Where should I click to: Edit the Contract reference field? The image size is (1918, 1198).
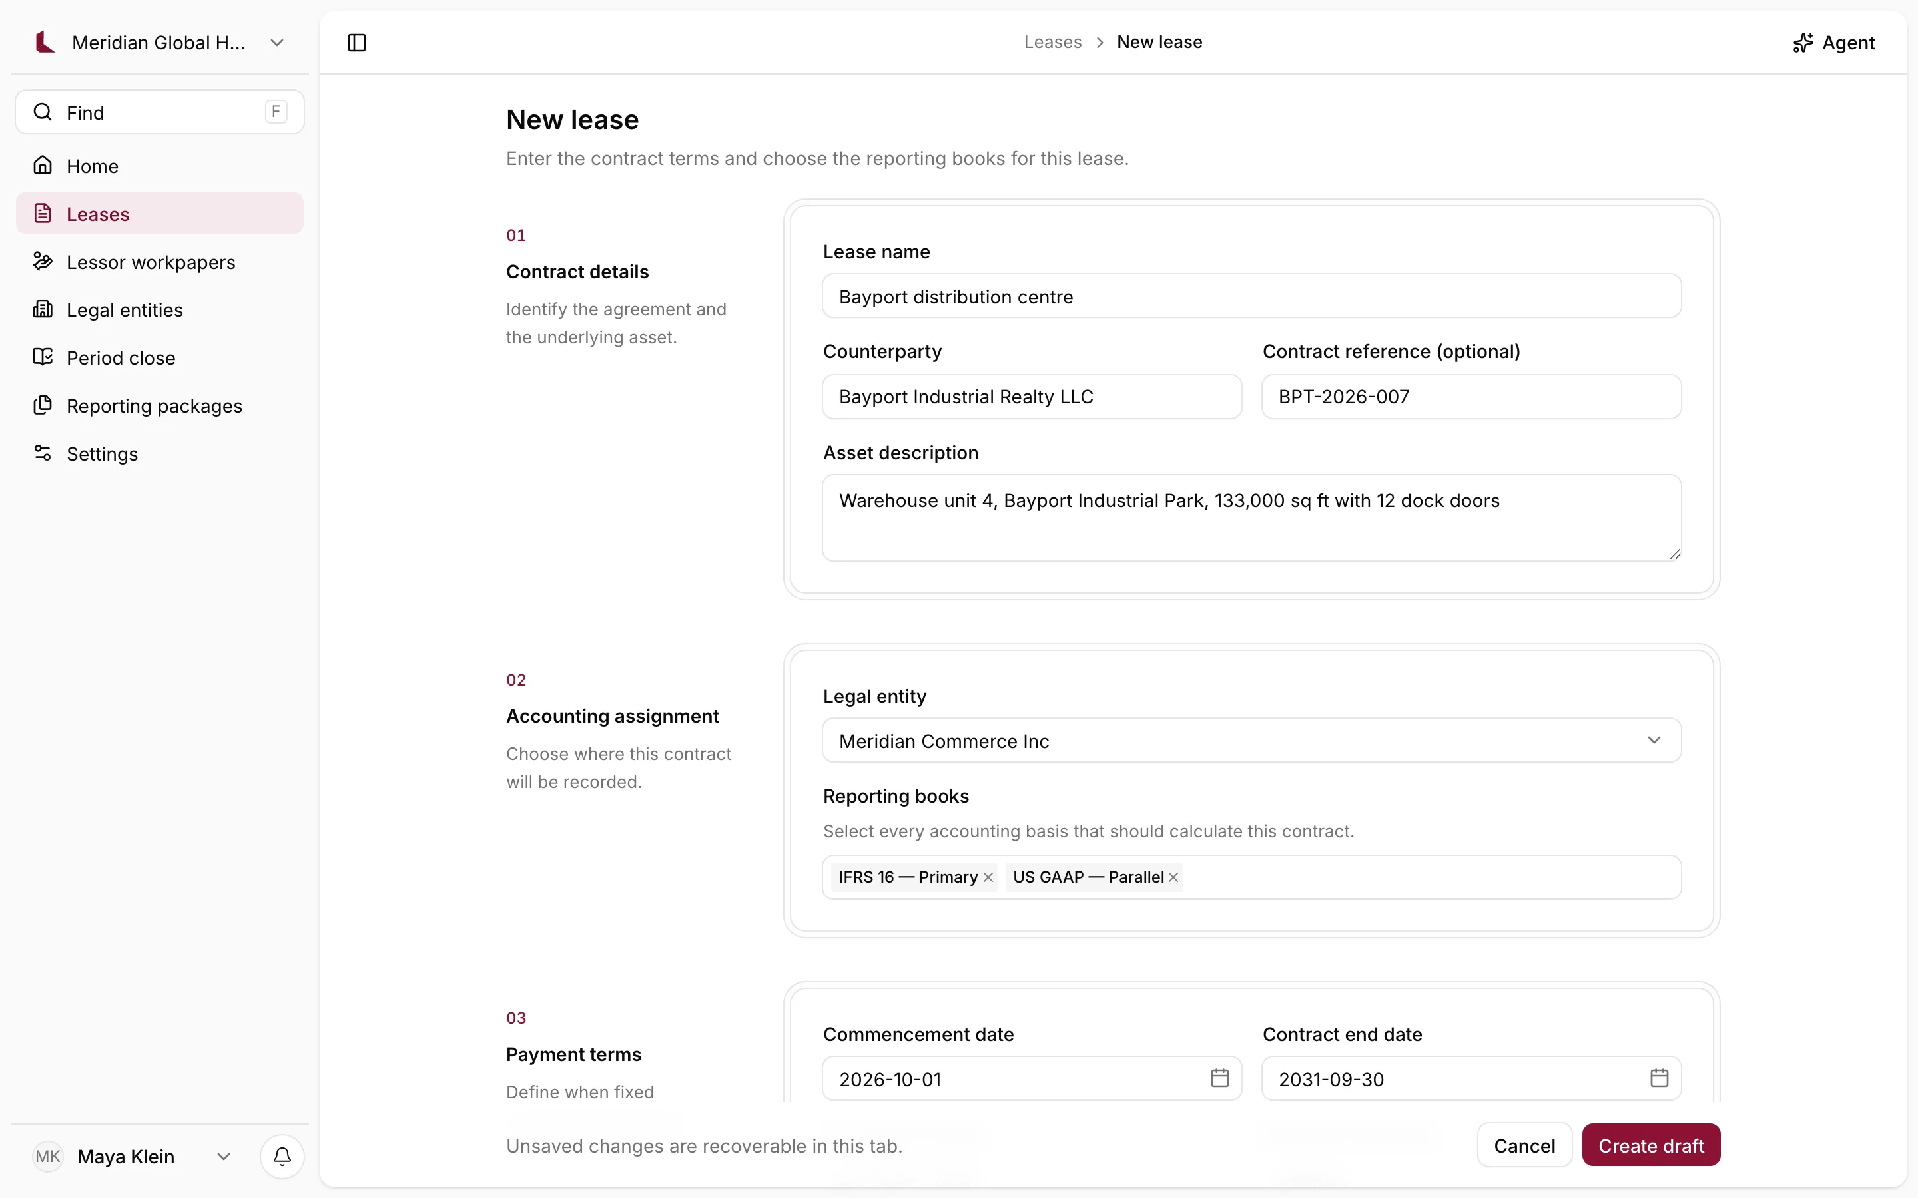point(1471,396)
